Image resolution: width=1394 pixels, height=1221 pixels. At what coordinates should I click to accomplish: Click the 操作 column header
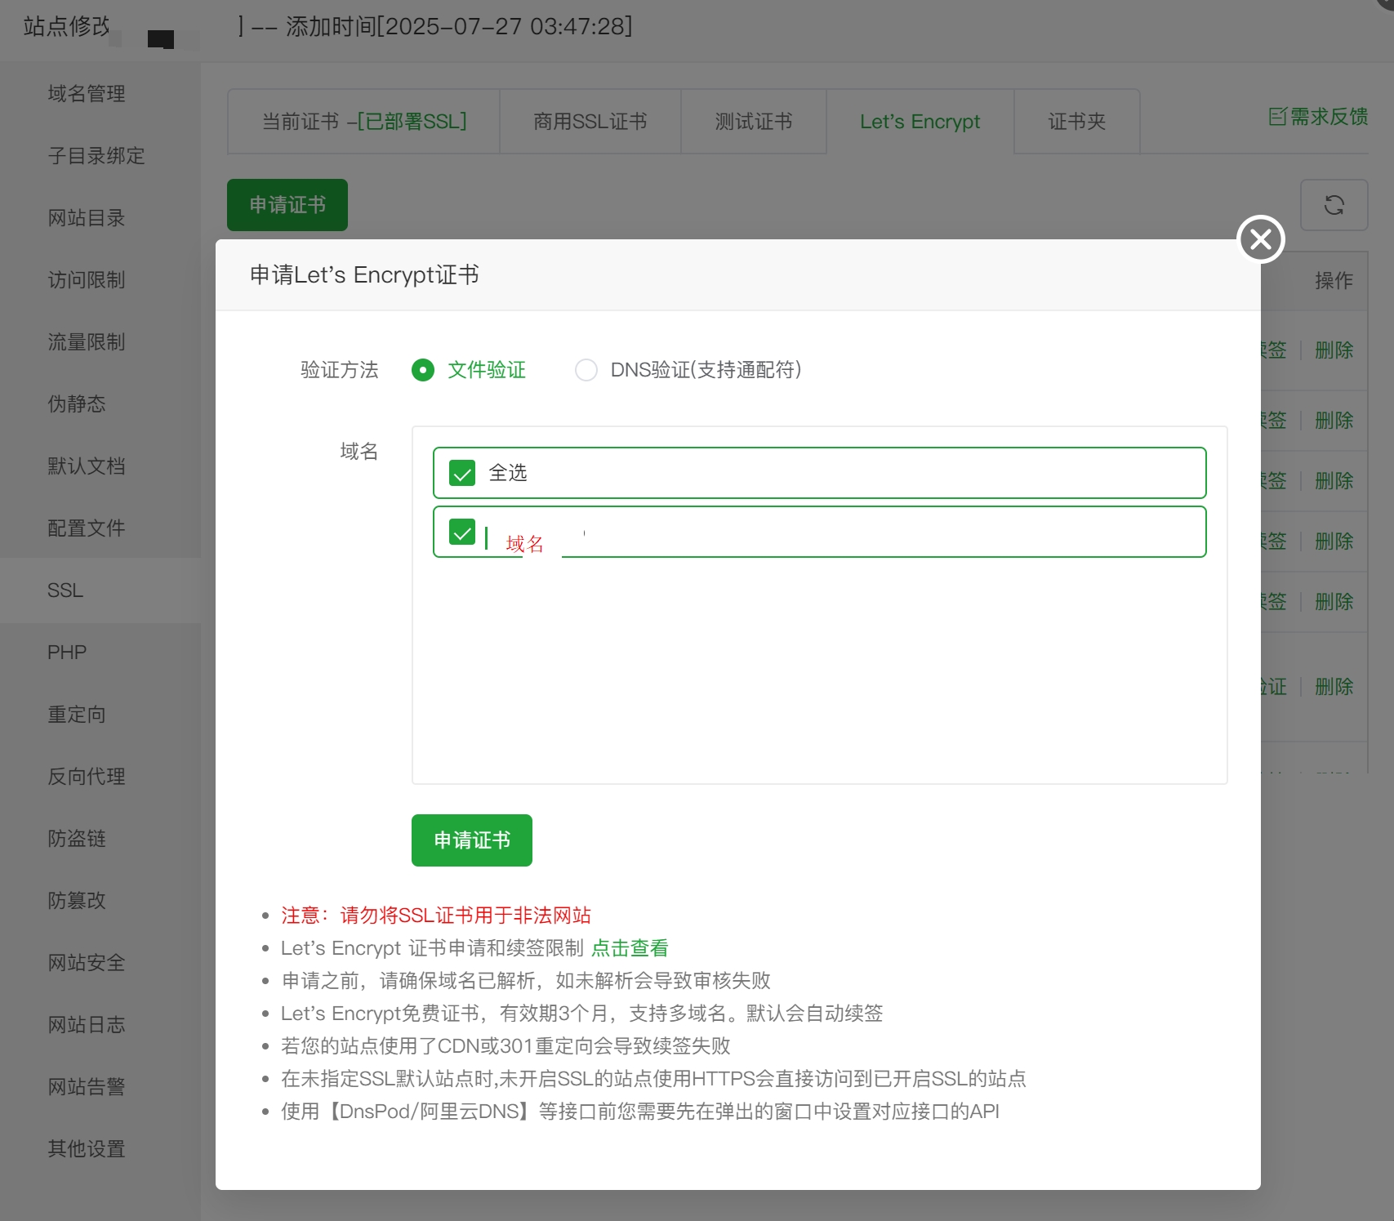[x=1334, y=281]
